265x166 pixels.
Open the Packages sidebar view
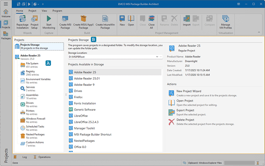6,35
